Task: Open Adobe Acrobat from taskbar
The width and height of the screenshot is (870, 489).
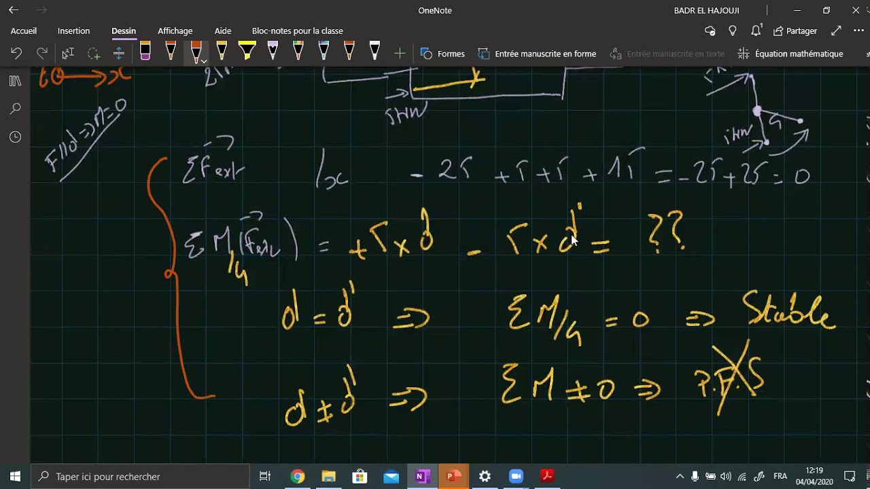Action: pyautogui.click(x=547, y=476)
